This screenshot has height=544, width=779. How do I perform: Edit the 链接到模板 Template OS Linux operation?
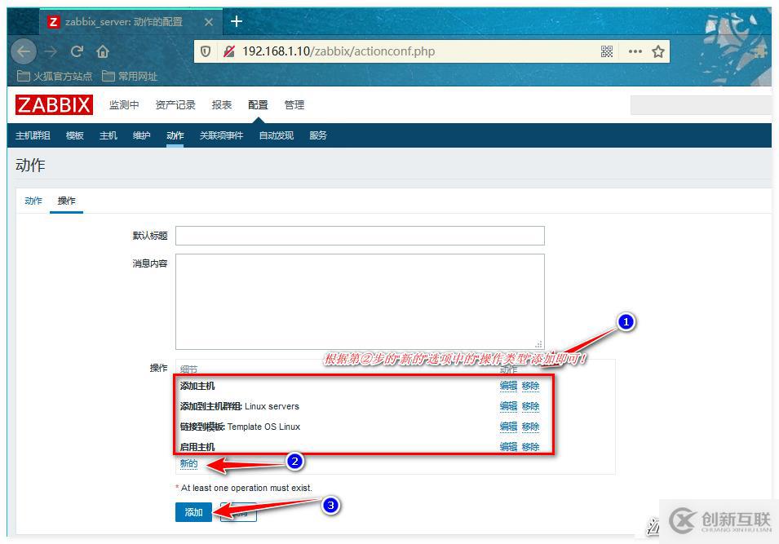(508, 427)
